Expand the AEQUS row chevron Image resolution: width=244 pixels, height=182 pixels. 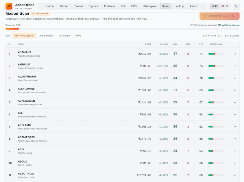(235, 163)
